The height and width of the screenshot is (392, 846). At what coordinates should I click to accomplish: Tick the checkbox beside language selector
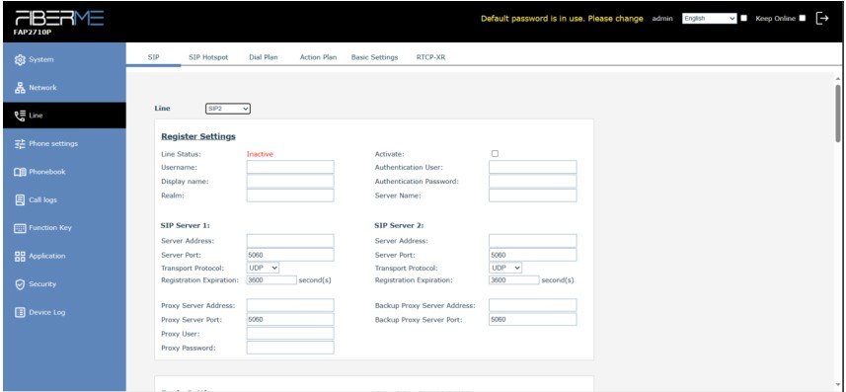point(744,19)
